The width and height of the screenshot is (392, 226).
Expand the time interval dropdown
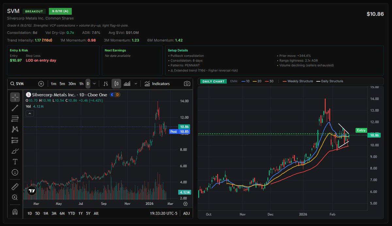point(94,84)
